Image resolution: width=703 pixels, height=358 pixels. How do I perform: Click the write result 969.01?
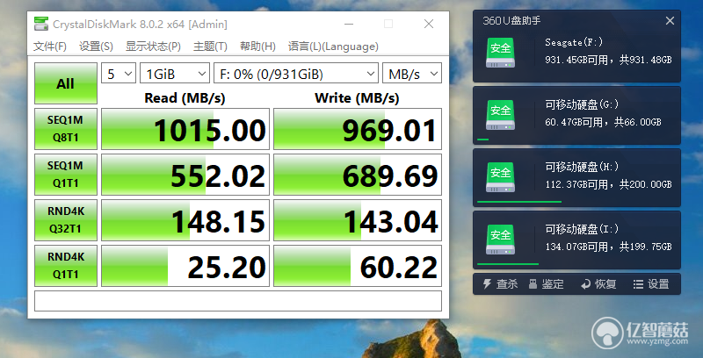click(358, 129)
